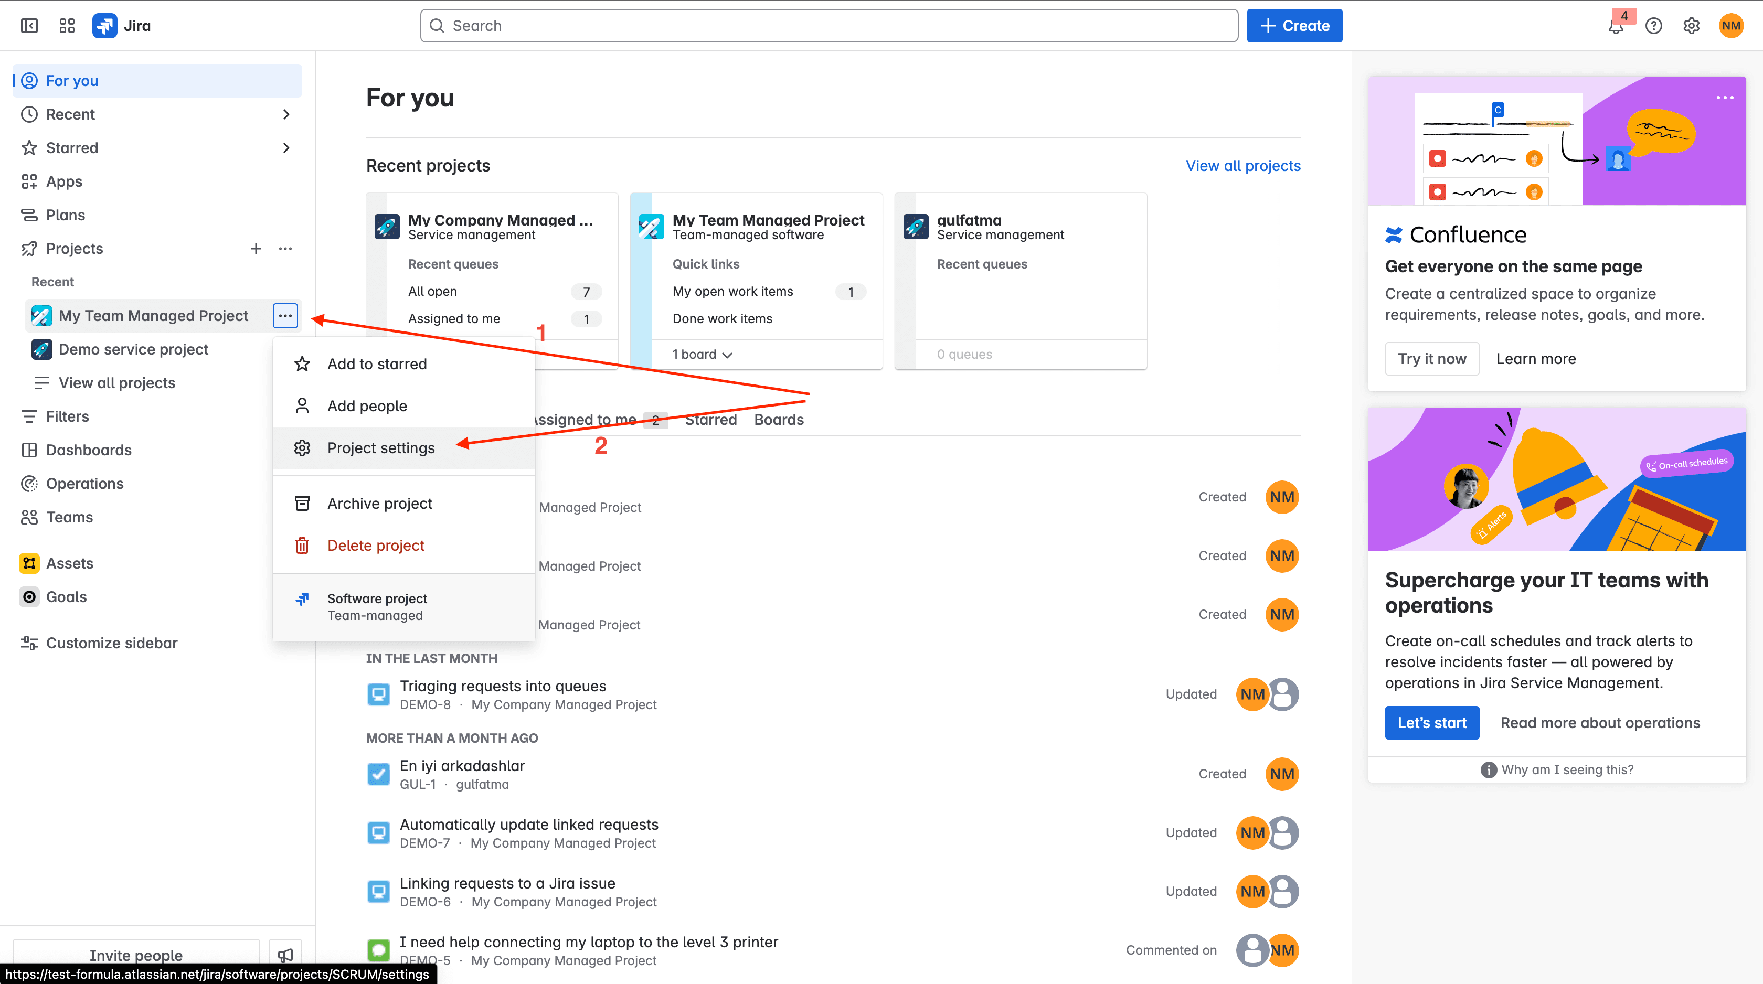Switch to the Starred tab
The image size is (1763, 984).
click(710, 420)
